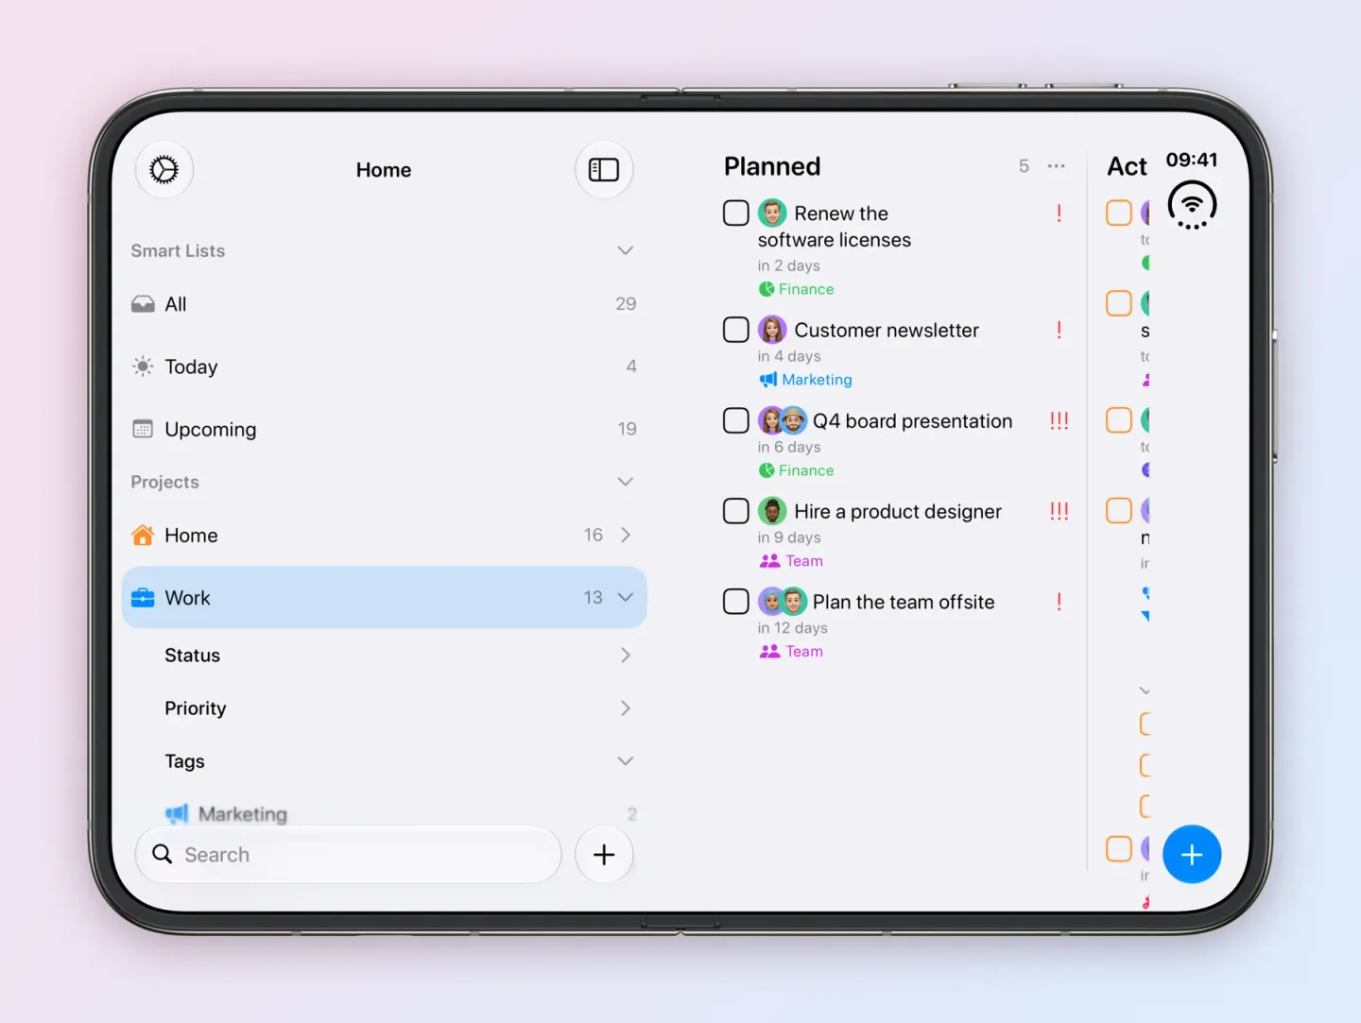Expand the Home project chevron
This screenshot has width=1361, height=1023.
625,536
